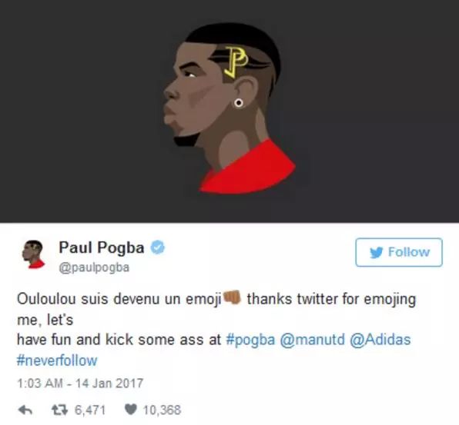
Task: Open Paul Pogba's profile avatar
Action: tap(34, 254)
